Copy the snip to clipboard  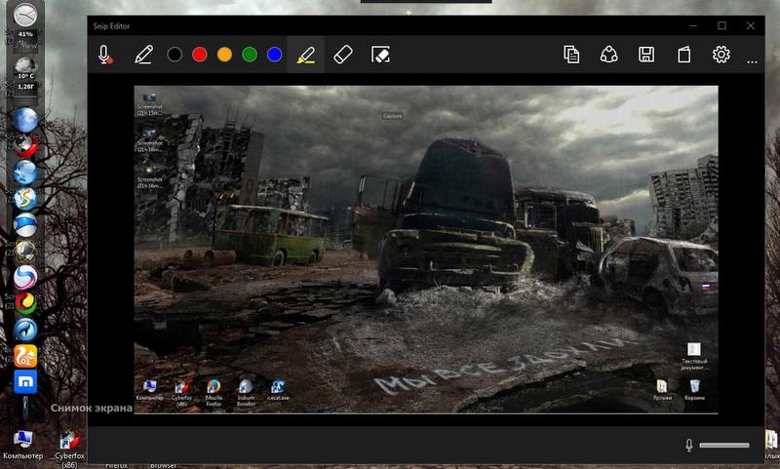point(571,55)
